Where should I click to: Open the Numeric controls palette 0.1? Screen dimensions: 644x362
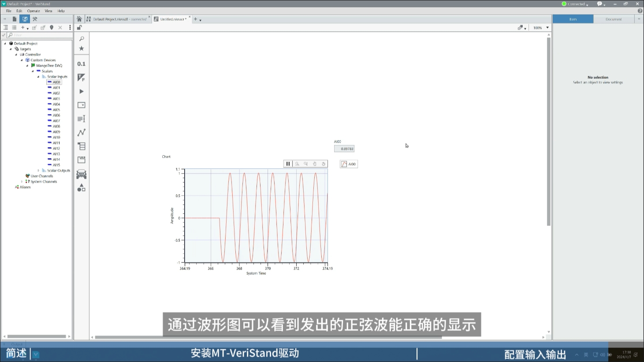[x=82, y=64]
